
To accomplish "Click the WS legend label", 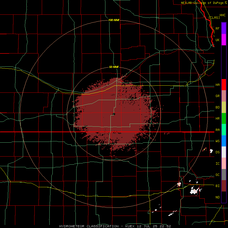I will pyautogui.click(x=217, y=141).
